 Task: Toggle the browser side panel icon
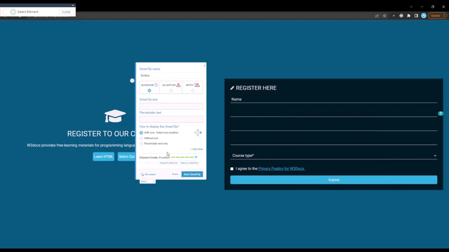[x=416, y=16]
